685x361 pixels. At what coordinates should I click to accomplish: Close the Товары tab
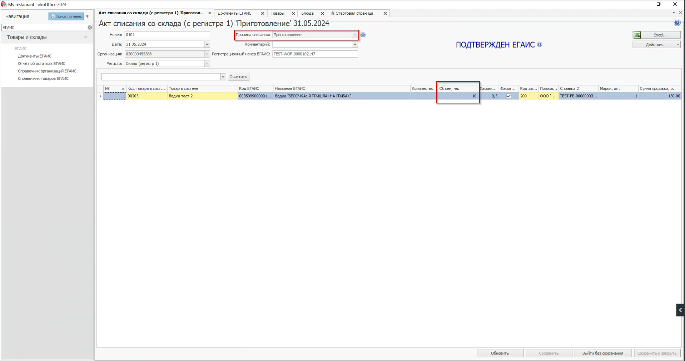[293, 13]
